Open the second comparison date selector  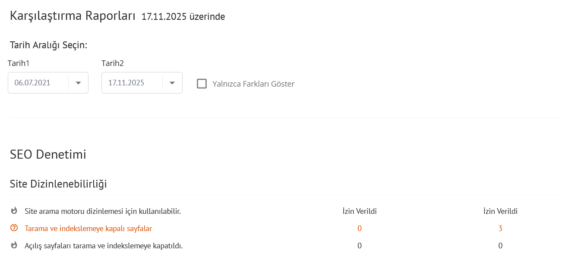tap(142, 82)
